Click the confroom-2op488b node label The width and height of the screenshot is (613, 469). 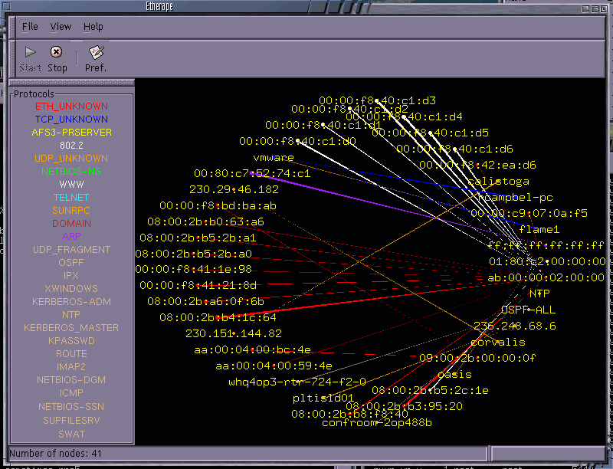(x=377, y=422)
